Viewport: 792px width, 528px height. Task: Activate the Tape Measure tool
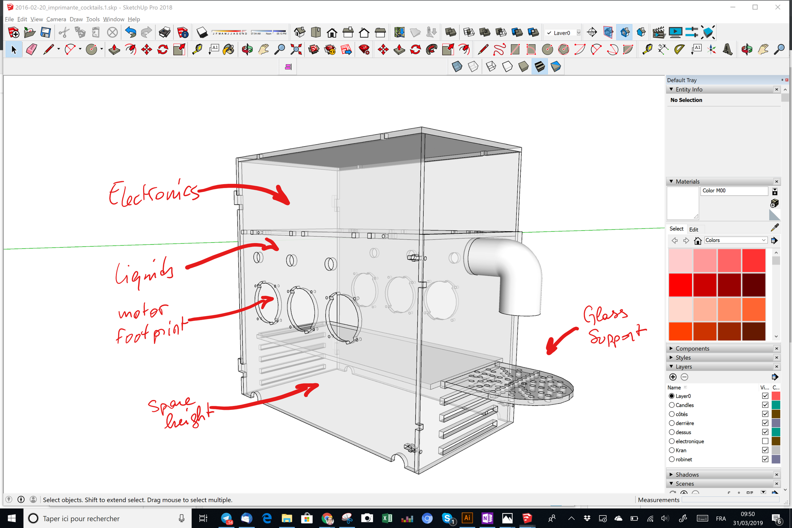198,49
